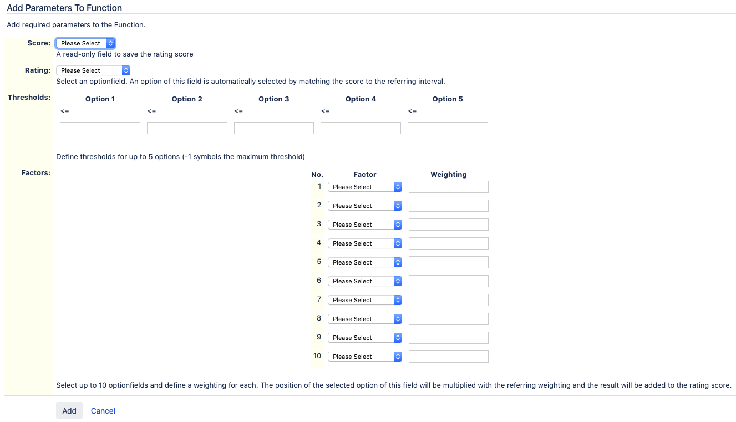Open Factor dropdown in row 1
Screen dimensions: 736x422
tap(365, 187)
